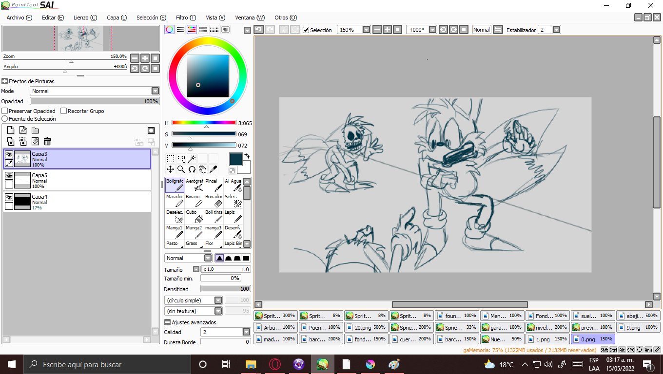Select the Boli tinta tool

[214, 216]
